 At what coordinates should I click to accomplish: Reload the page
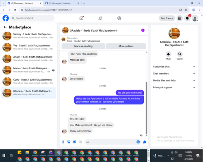tap(15, 10)
